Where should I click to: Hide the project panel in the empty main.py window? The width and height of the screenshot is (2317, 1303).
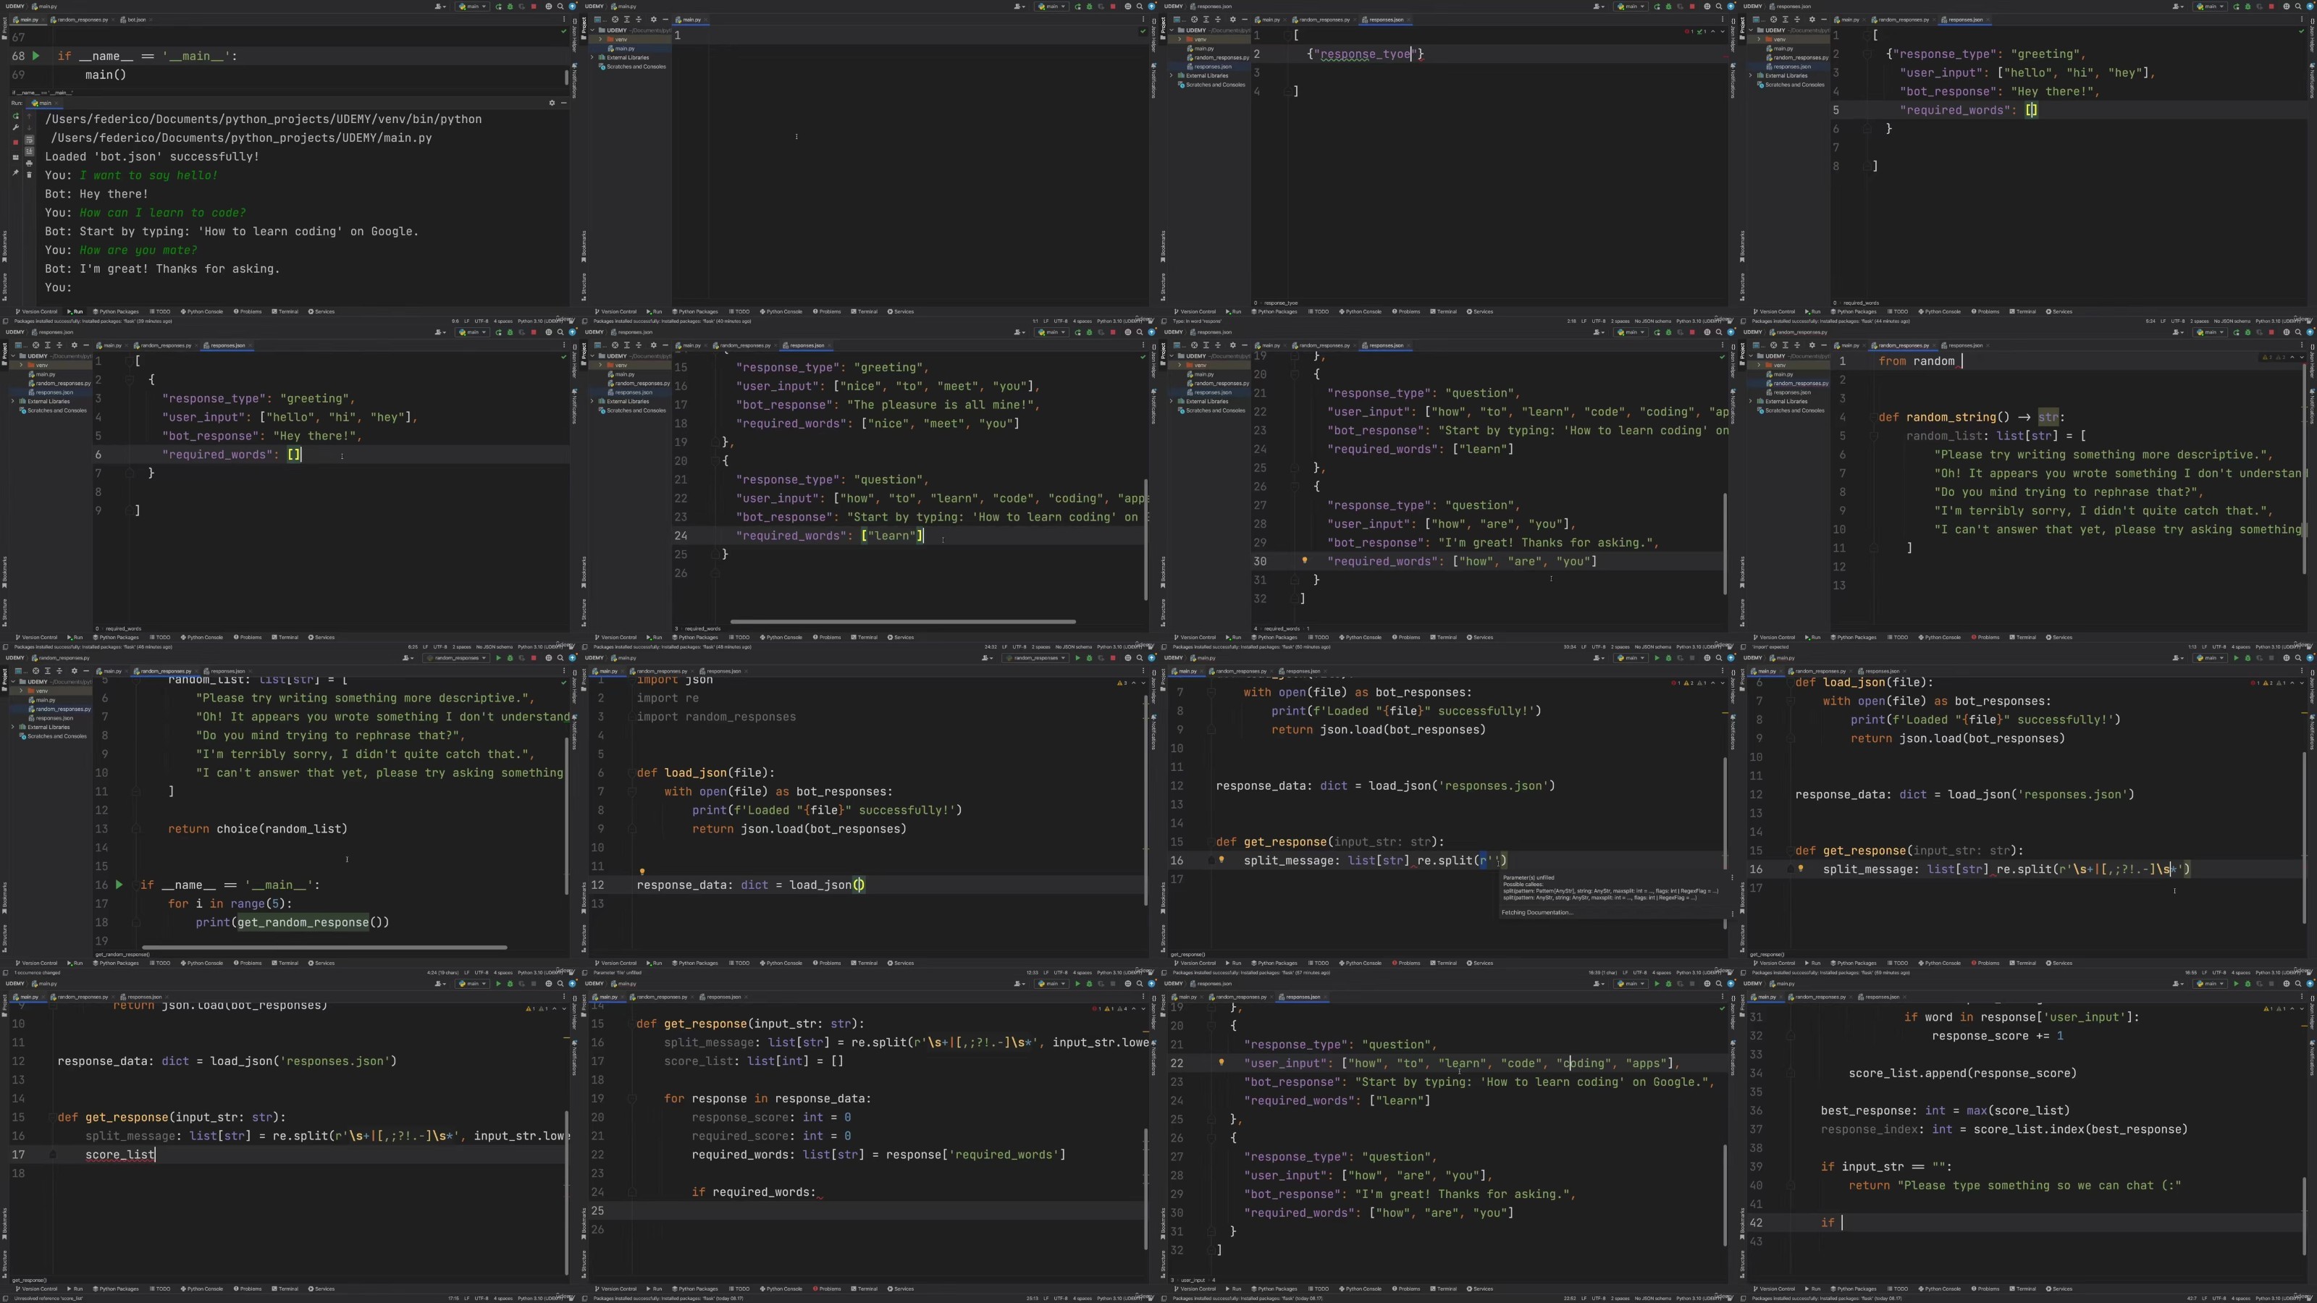665,20
